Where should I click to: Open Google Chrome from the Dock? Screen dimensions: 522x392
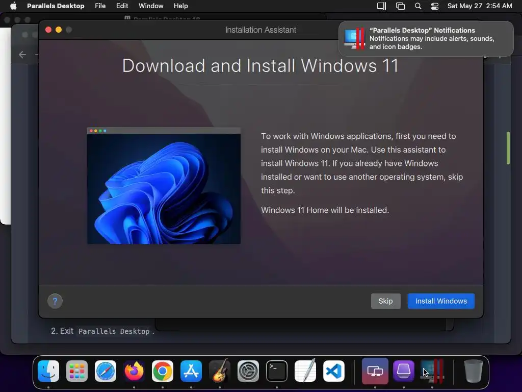(x=163, y=371)
